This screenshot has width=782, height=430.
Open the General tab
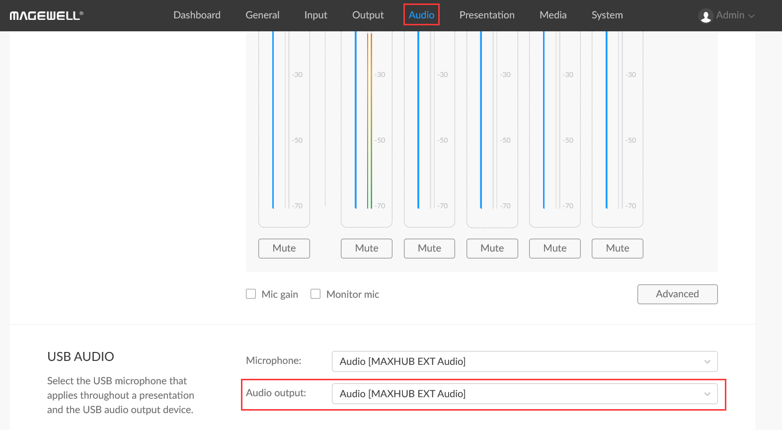coord(262,15)
